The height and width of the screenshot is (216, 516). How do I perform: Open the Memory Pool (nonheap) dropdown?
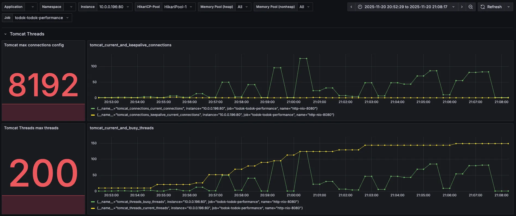(x=305, y=7)
